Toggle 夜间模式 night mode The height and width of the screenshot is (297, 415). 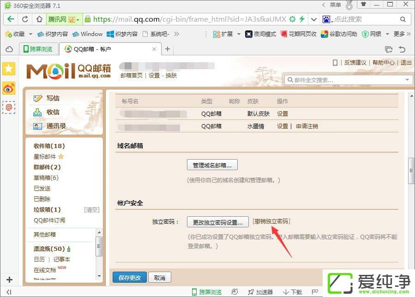pyautogui.click(x=260, y=34)
